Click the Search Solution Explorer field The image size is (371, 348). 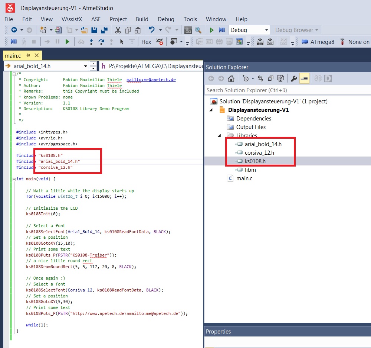[288, 90]
